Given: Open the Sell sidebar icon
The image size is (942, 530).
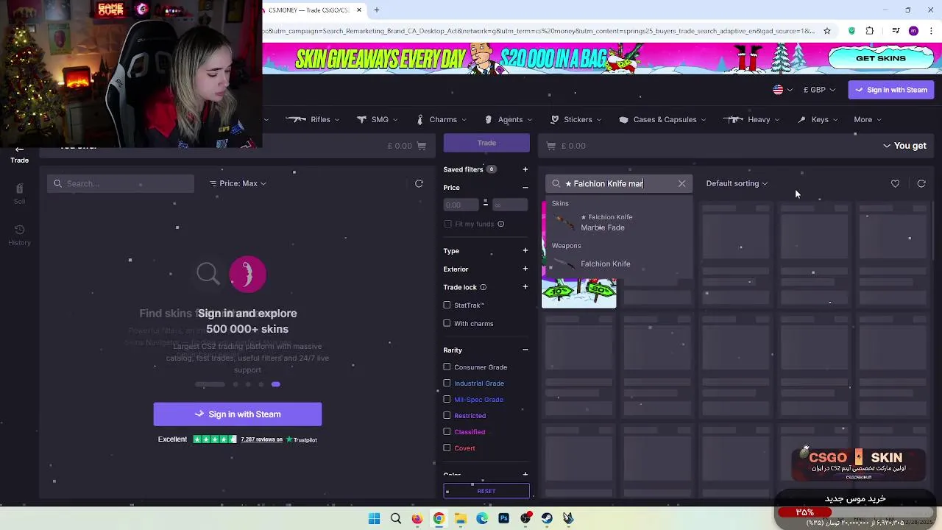Looking at the screenshot, I should click(19, 194).
